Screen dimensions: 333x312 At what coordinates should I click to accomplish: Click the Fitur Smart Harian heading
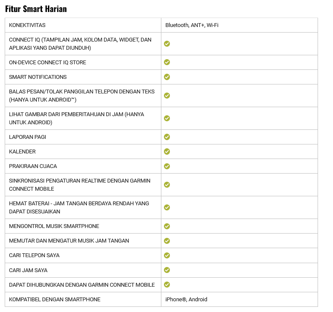coord(36,9)
